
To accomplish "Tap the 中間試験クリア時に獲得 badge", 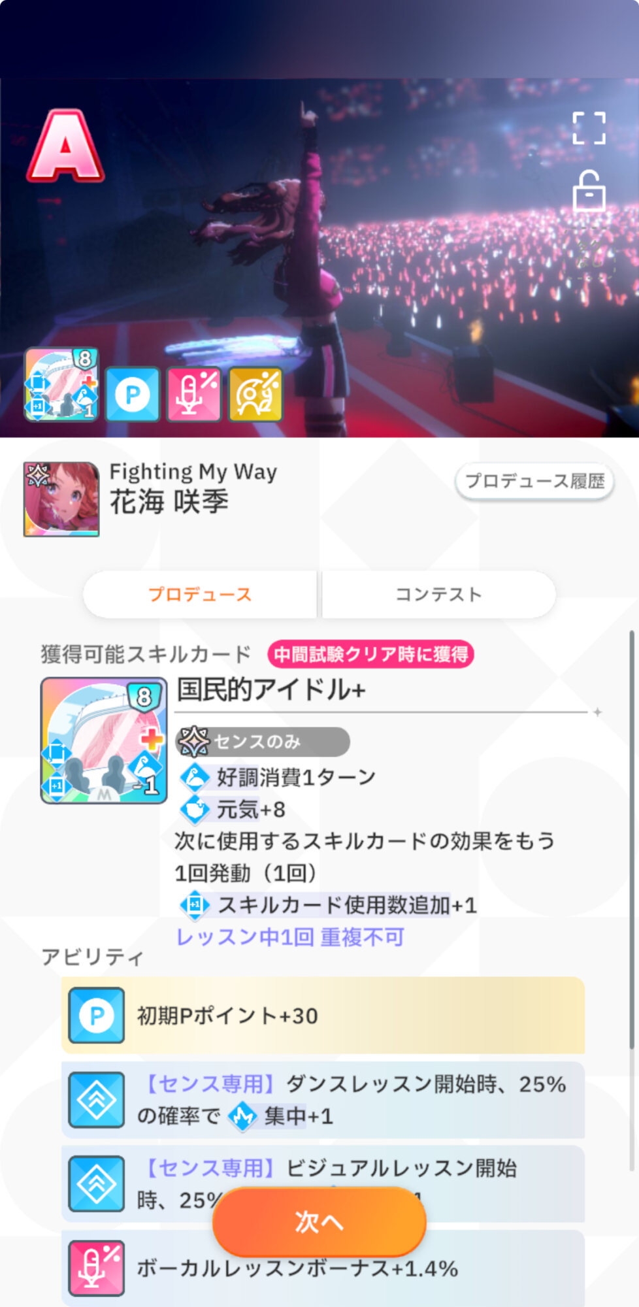I will [370, 654].
